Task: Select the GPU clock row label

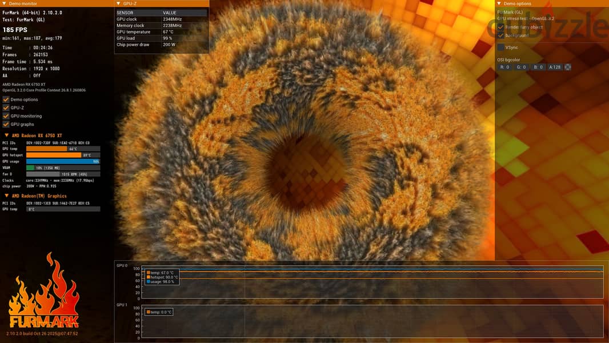Action: coord(127,19)
